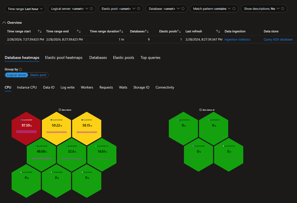The image size is (297, 203).
Task: Click the dbw-demo server name label
Action: pos(67,110)
